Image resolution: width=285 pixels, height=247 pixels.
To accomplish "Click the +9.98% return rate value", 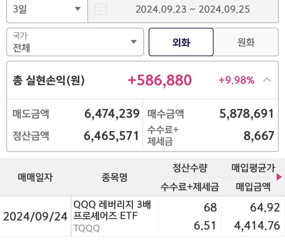I will [x=236, y=80].
